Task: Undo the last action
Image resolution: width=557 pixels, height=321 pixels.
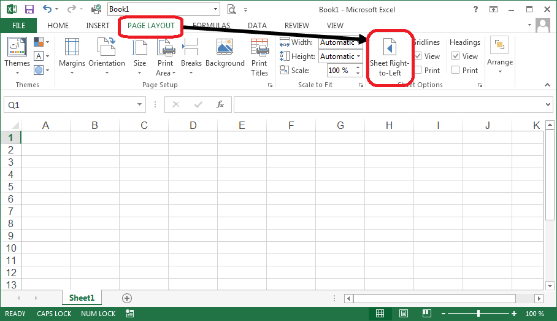Action: [47, 9]
